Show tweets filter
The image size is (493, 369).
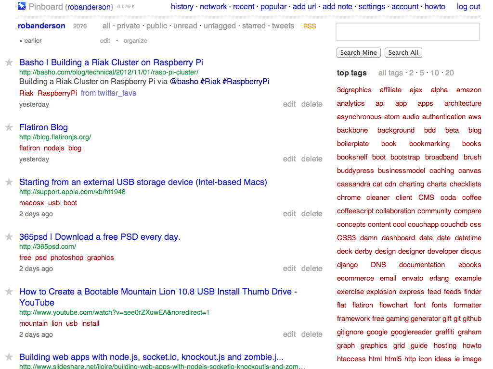[x=283, y=26]
